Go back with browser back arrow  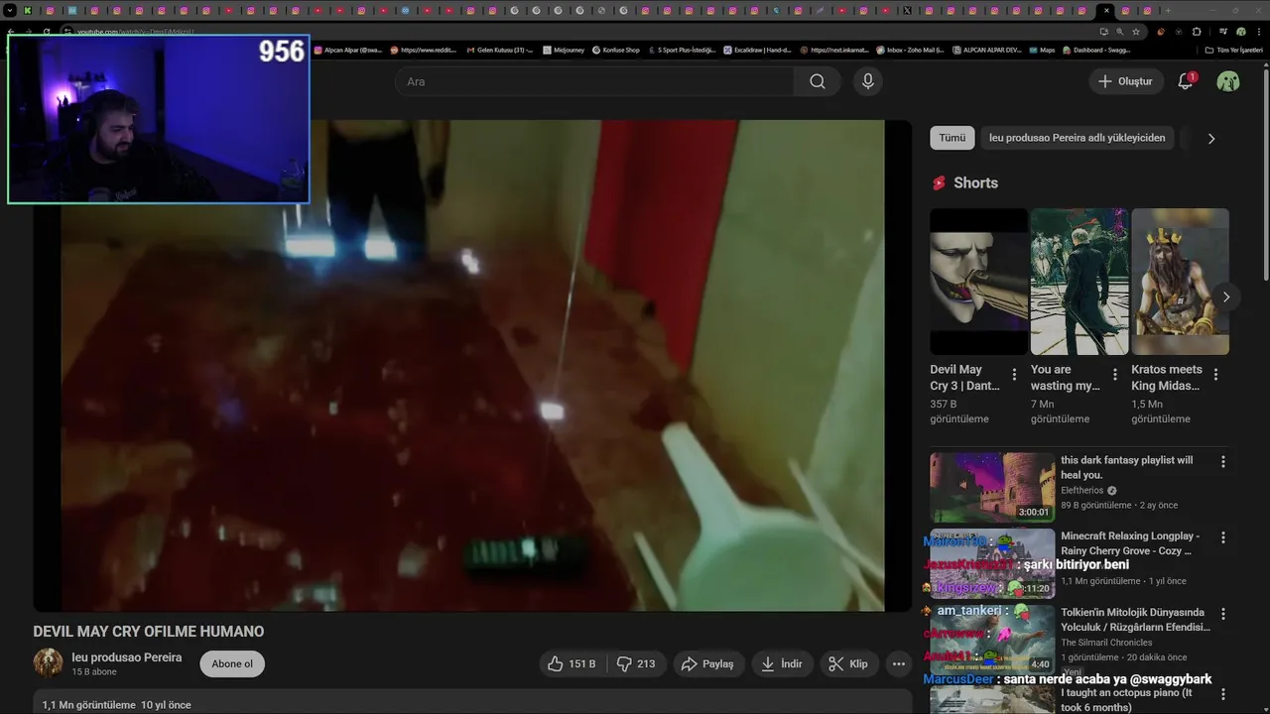11,32
